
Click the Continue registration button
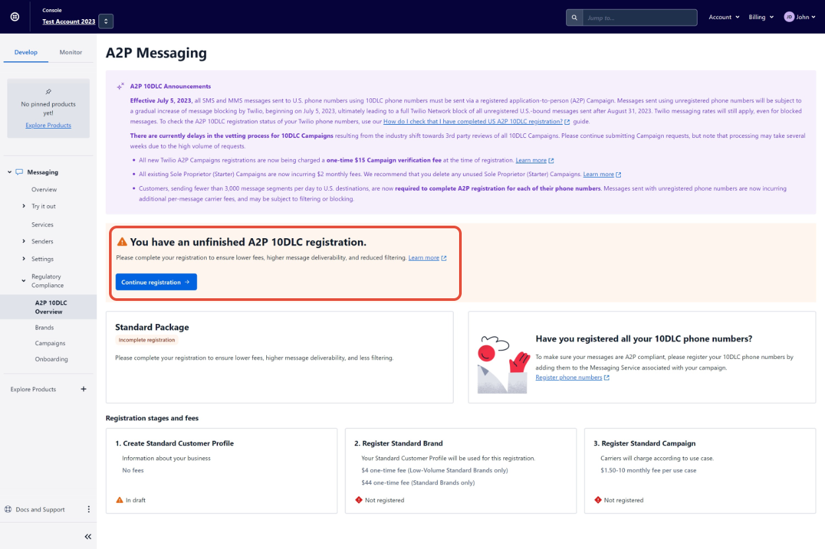click(156, 282)
